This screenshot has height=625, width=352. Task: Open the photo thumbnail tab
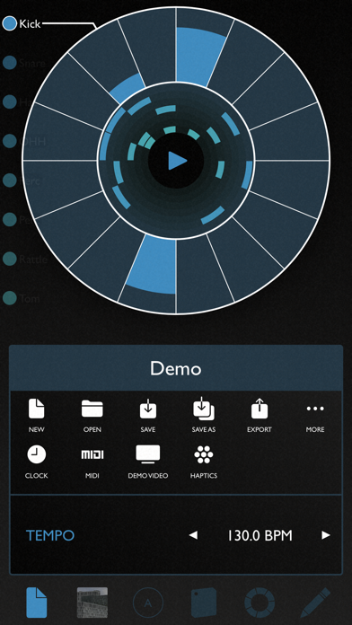tap(92, 603)
